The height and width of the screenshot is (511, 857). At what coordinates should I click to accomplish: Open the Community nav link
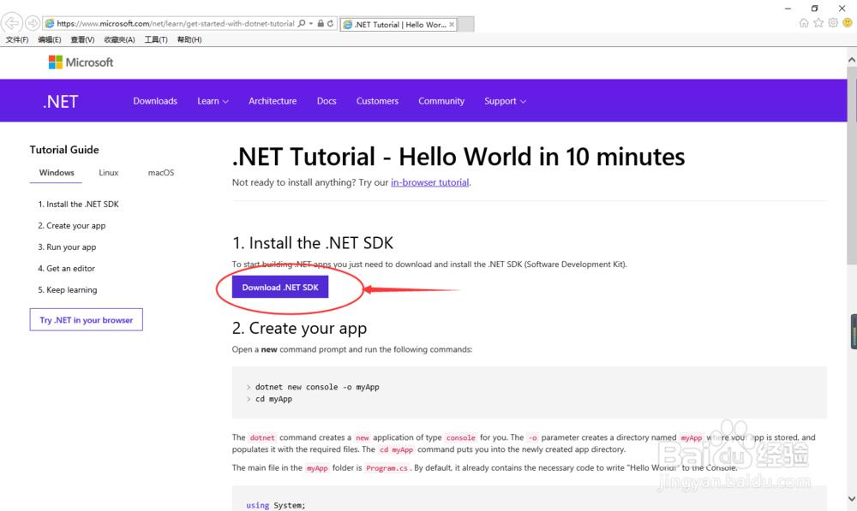click(441, 101)
